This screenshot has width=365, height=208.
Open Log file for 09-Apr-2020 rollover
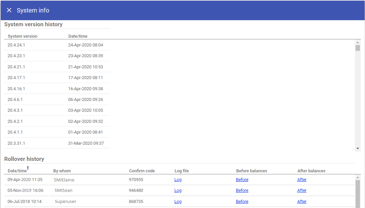pyautogui.click(x=178, y=180)
